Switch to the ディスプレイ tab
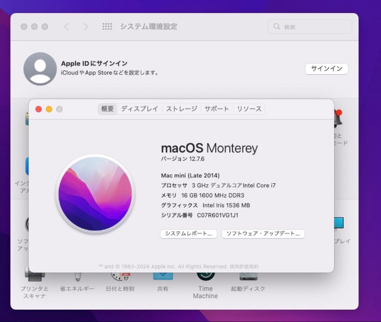 (140, 109)
